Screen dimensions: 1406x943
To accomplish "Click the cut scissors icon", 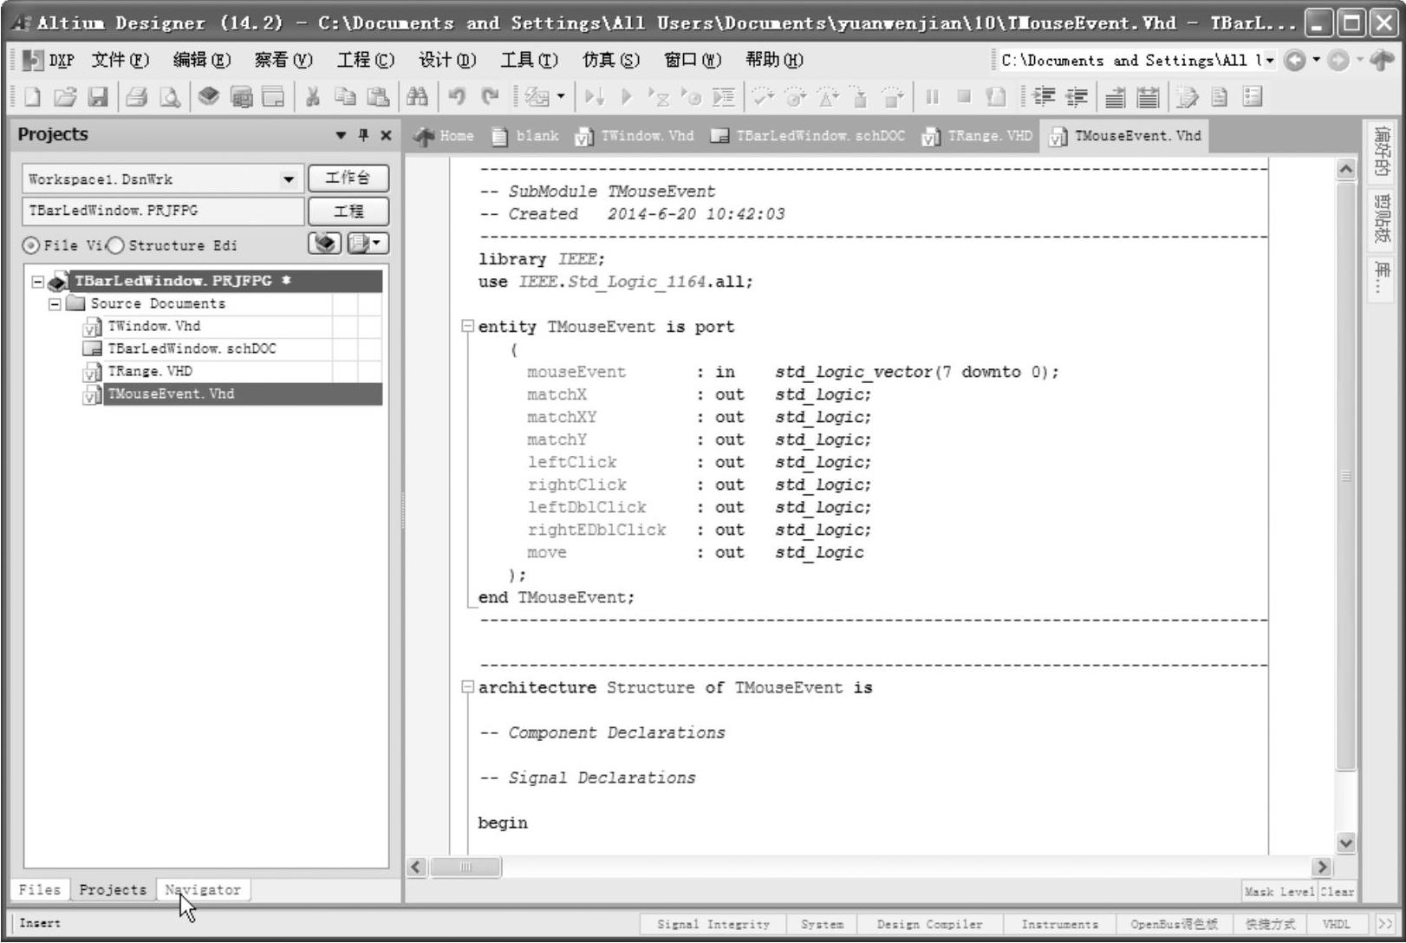I will pos(312,97).
